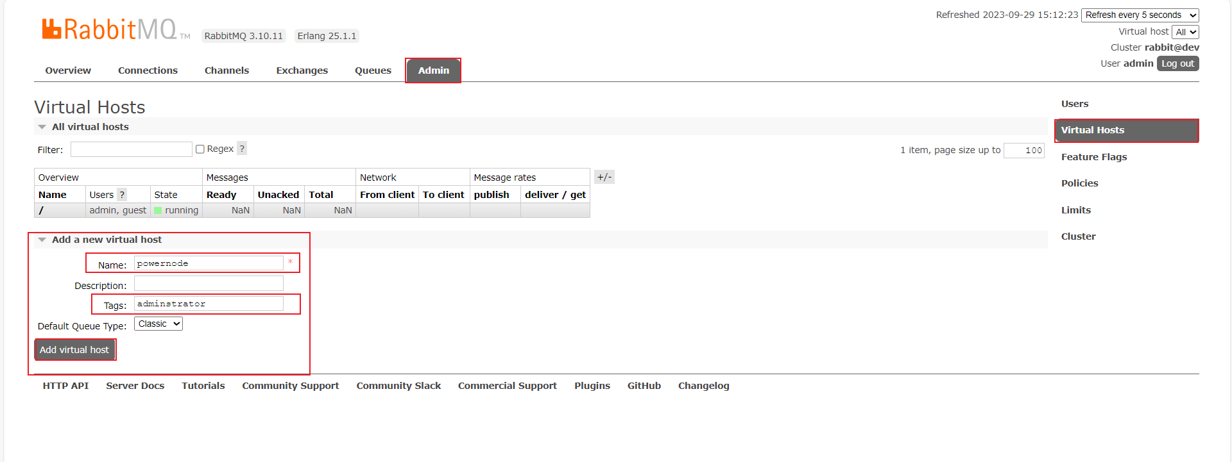1232x462 pixels.
Task: Open the Default Queue Type dropdown
Action: tap(158, 324)
